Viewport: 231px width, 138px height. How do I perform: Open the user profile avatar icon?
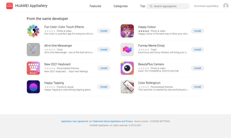coord(226,6)
